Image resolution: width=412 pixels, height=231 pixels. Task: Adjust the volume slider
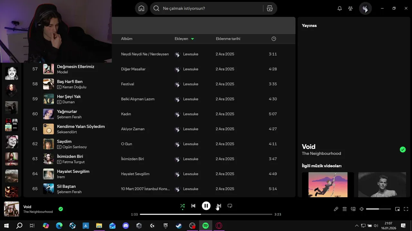379,209
